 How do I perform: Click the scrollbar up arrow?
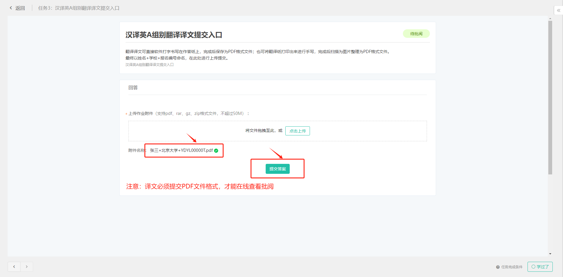point(550,18)
